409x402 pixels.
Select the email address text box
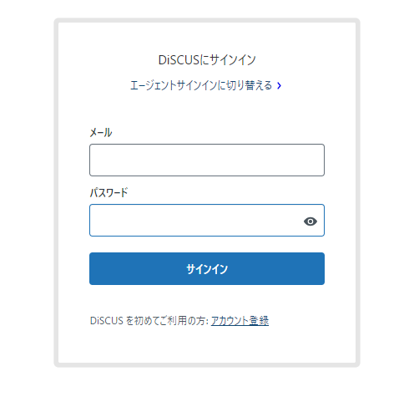(207, 160)
